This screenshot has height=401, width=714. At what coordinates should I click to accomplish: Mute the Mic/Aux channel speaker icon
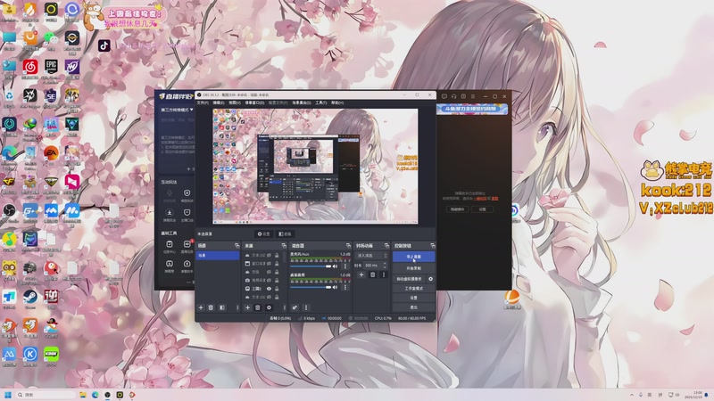click(x=336, y=266)
